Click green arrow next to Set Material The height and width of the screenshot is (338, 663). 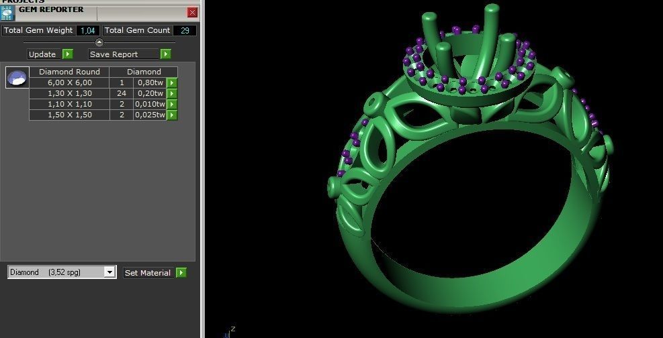tap(181, 272)
